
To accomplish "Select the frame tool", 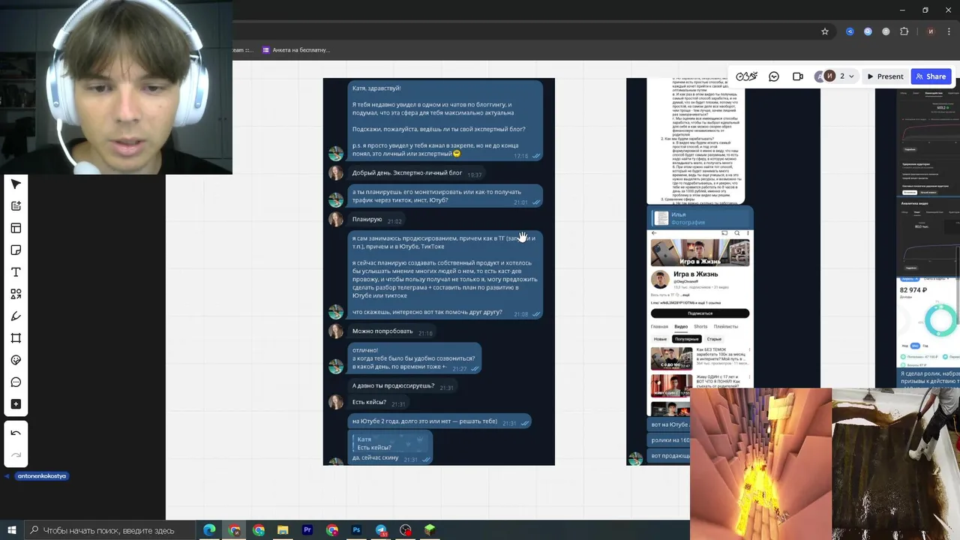I will click(x=16, y=338).
